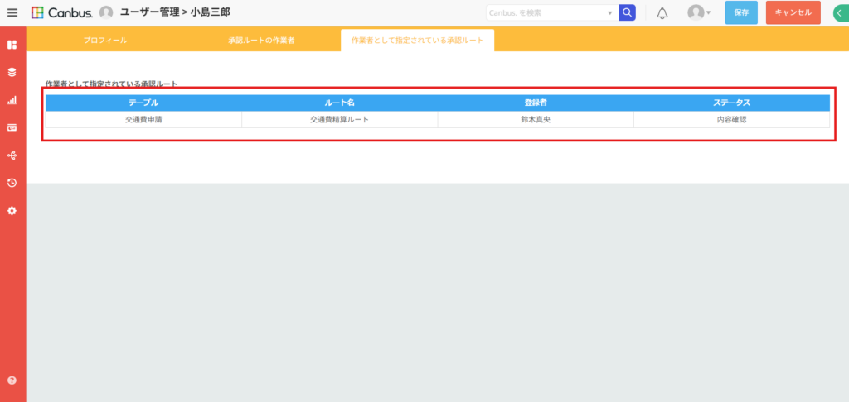Open the stacked layers icon in the sidebar
The width and height of the screenshot is (849, 402).
tap(12, 72)
